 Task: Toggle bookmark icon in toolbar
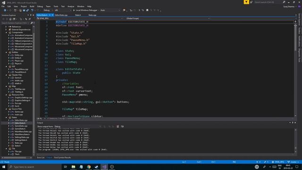[x=147, y=10]
